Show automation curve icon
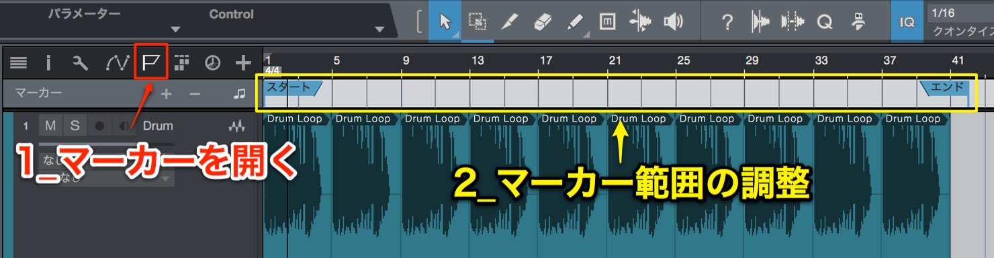 pyautogui.click(x=117, y=63)
